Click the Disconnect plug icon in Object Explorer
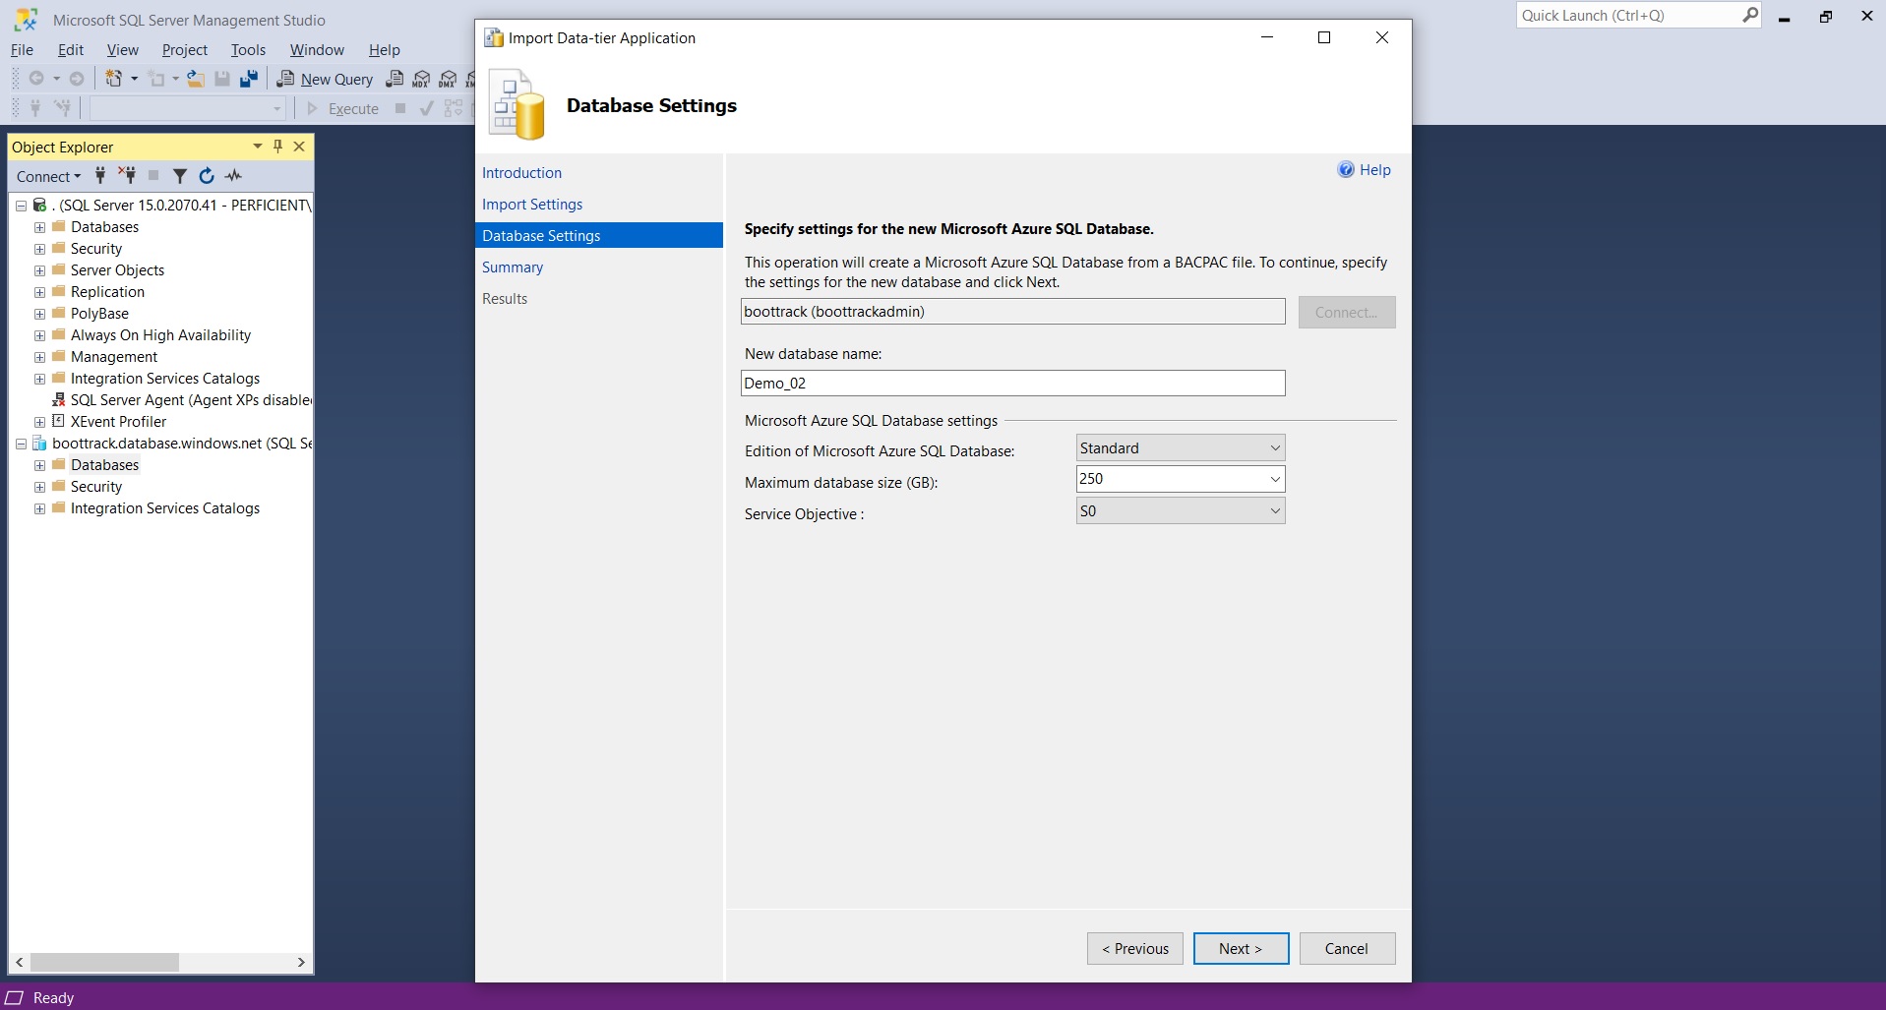The image size is (1886, 1010). (x=127, y=176)
